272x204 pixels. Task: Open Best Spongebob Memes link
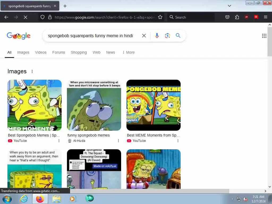click(x=34, y=135)
